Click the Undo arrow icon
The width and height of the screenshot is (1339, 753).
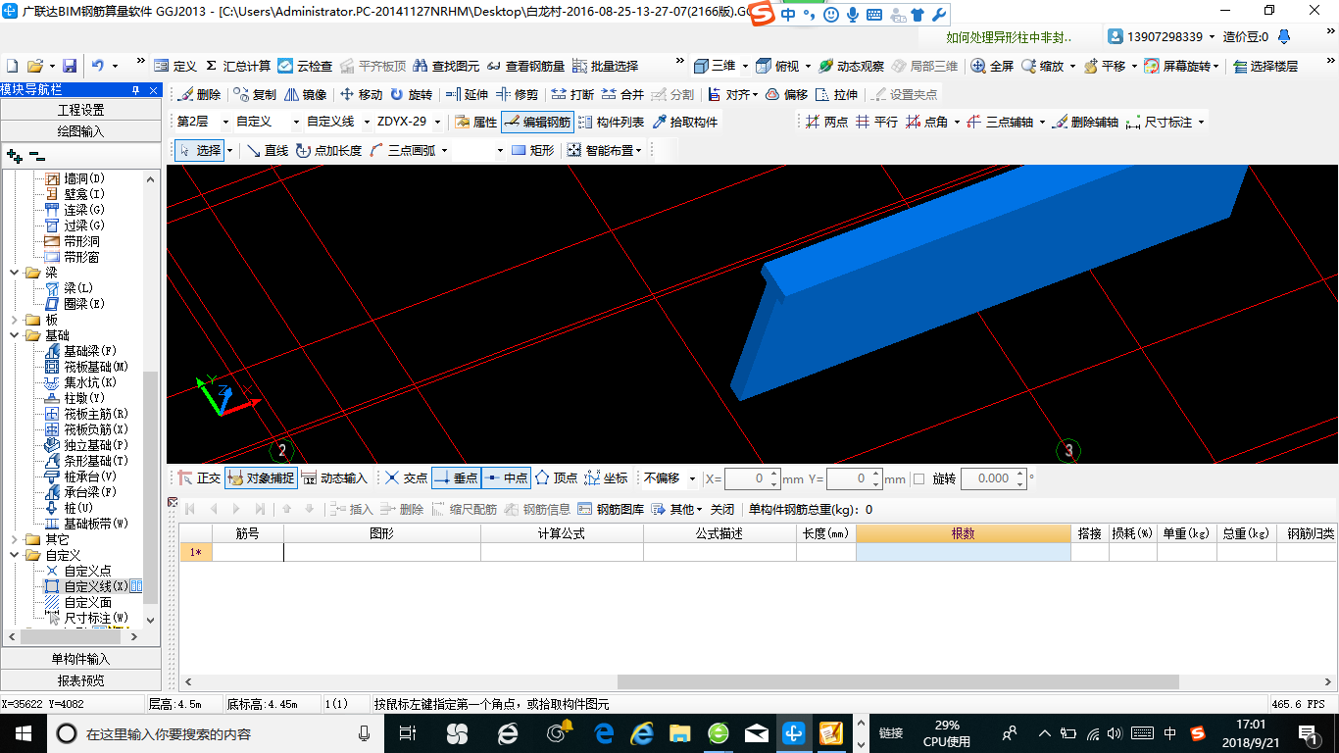point(98,66)
